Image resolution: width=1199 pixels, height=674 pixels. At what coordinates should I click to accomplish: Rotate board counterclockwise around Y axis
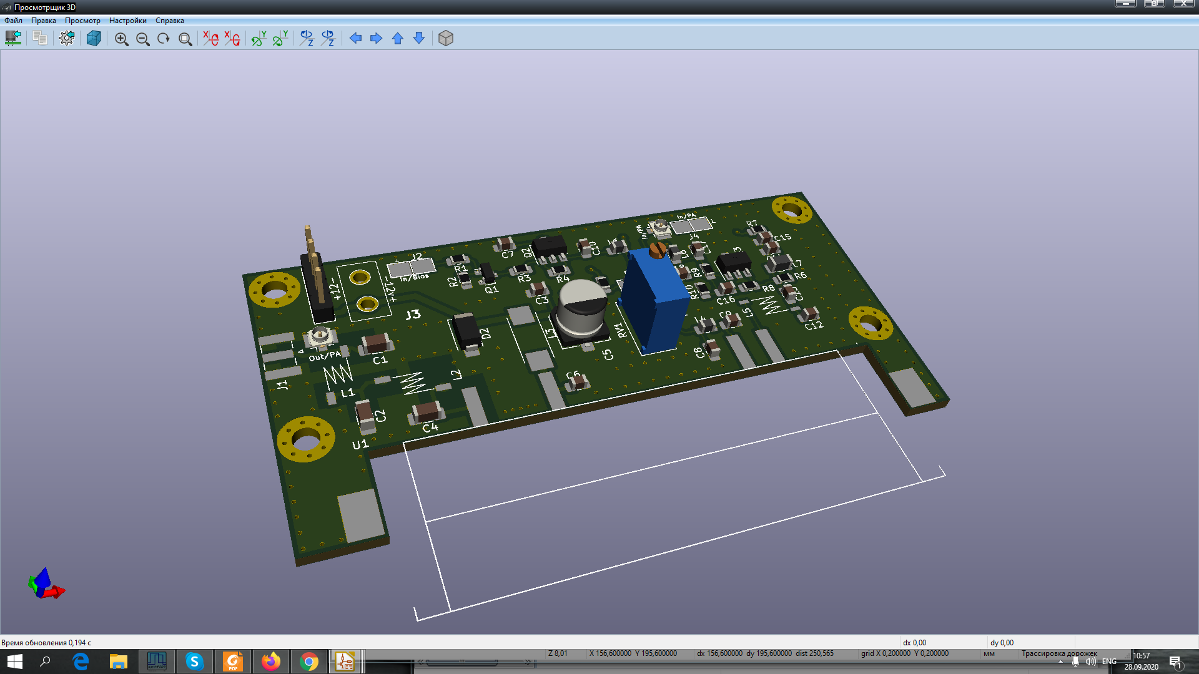(280, 39)
